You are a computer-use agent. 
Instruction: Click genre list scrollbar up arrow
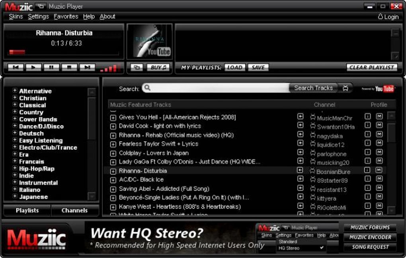(x=92, y=92)
